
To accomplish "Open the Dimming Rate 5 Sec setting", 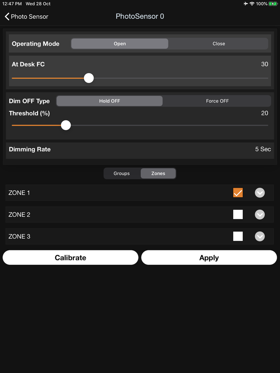I will (x=140, y=149).
